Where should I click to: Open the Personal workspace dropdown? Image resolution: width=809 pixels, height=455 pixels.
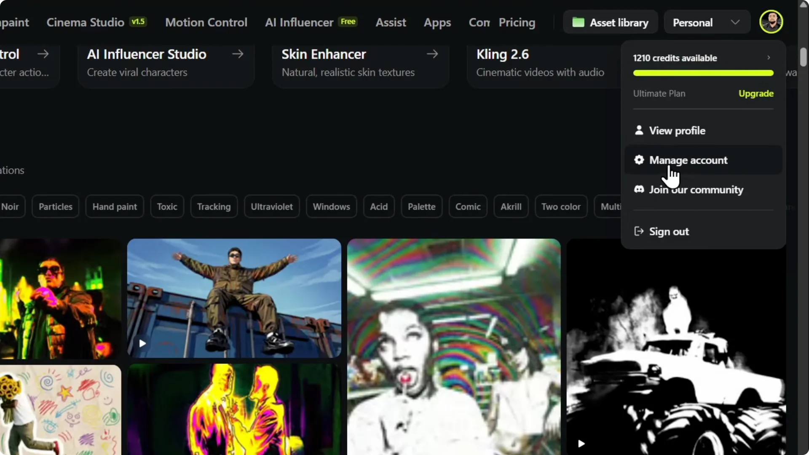tap(707, 22)
